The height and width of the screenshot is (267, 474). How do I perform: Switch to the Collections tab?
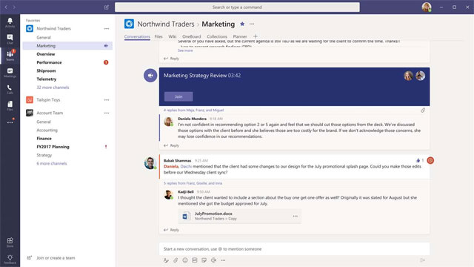click(x=217, y=36)
